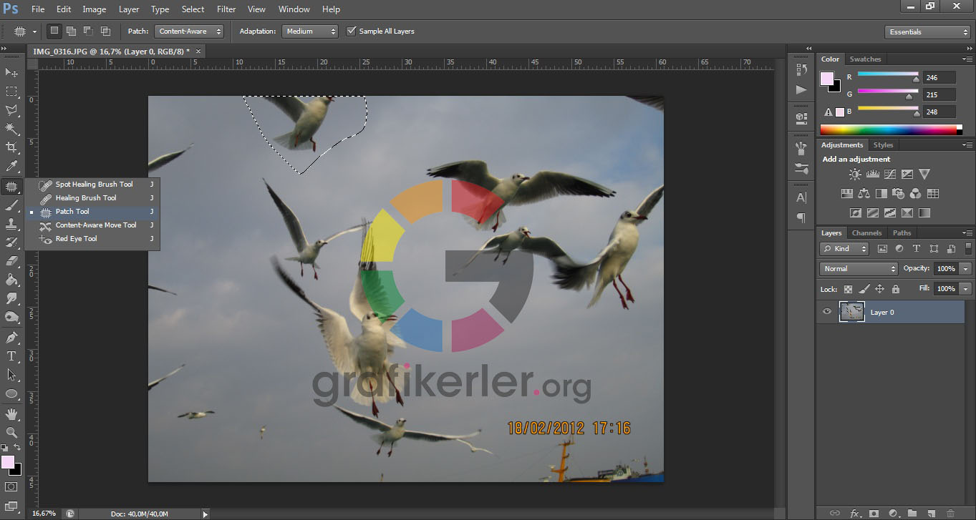
Task: Expand the Essentials workspace dropdown
Action: click(x=927, y=32)
